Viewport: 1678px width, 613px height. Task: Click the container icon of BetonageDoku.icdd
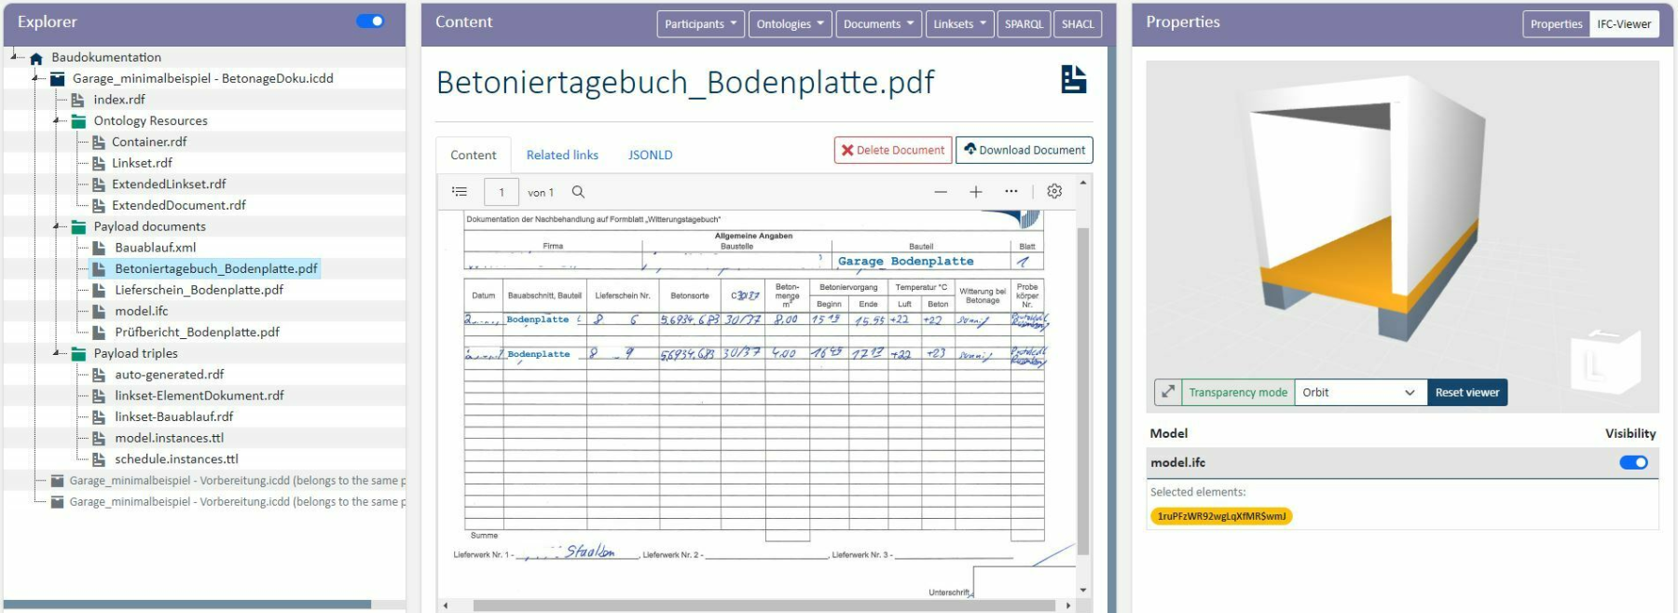(58, 79)
